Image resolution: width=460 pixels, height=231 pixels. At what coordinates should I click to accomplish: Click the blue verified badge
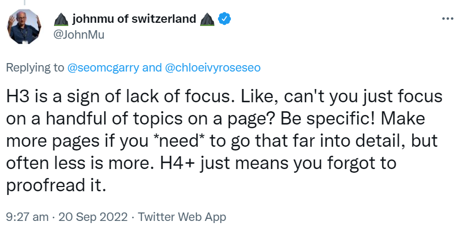tap(224, 19)
